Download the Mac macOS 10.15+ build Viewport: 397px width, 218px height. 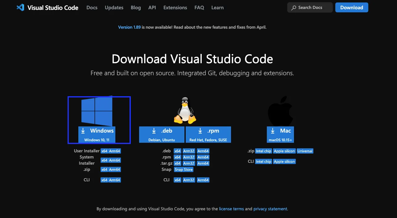point(280,134)
